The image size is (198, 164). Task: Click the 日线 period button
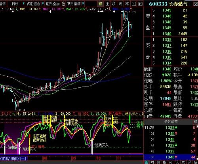[15, 4]
